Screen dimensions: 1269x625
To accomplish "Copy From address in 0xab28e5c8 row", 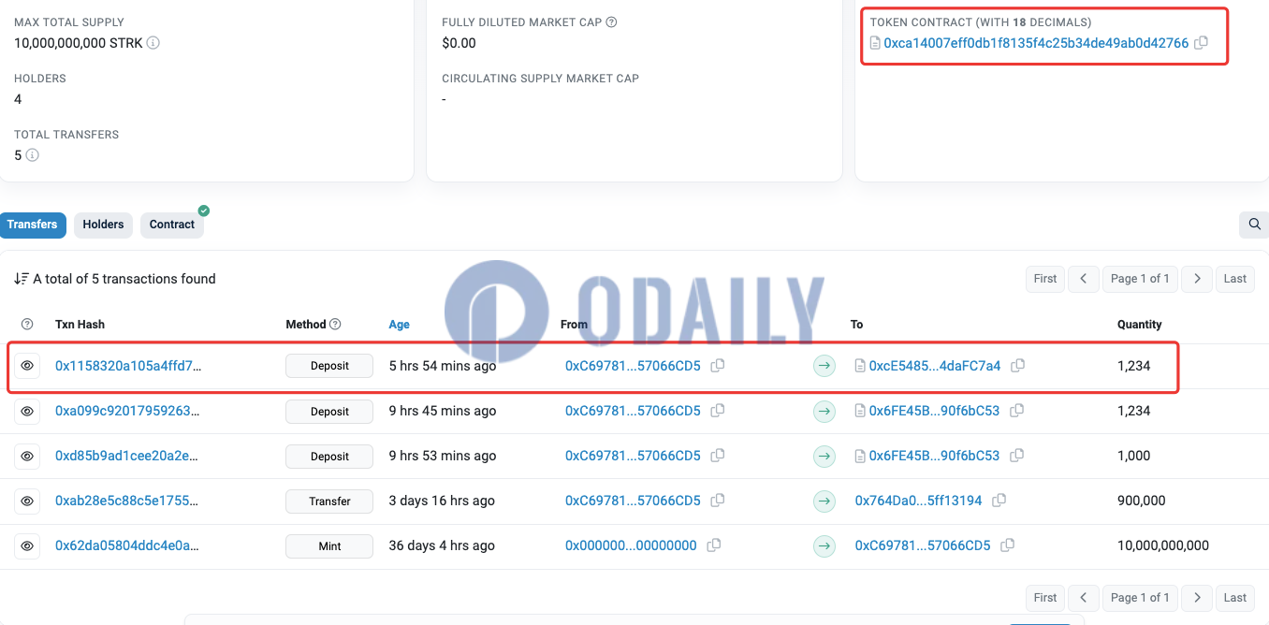I will [718, 501].
